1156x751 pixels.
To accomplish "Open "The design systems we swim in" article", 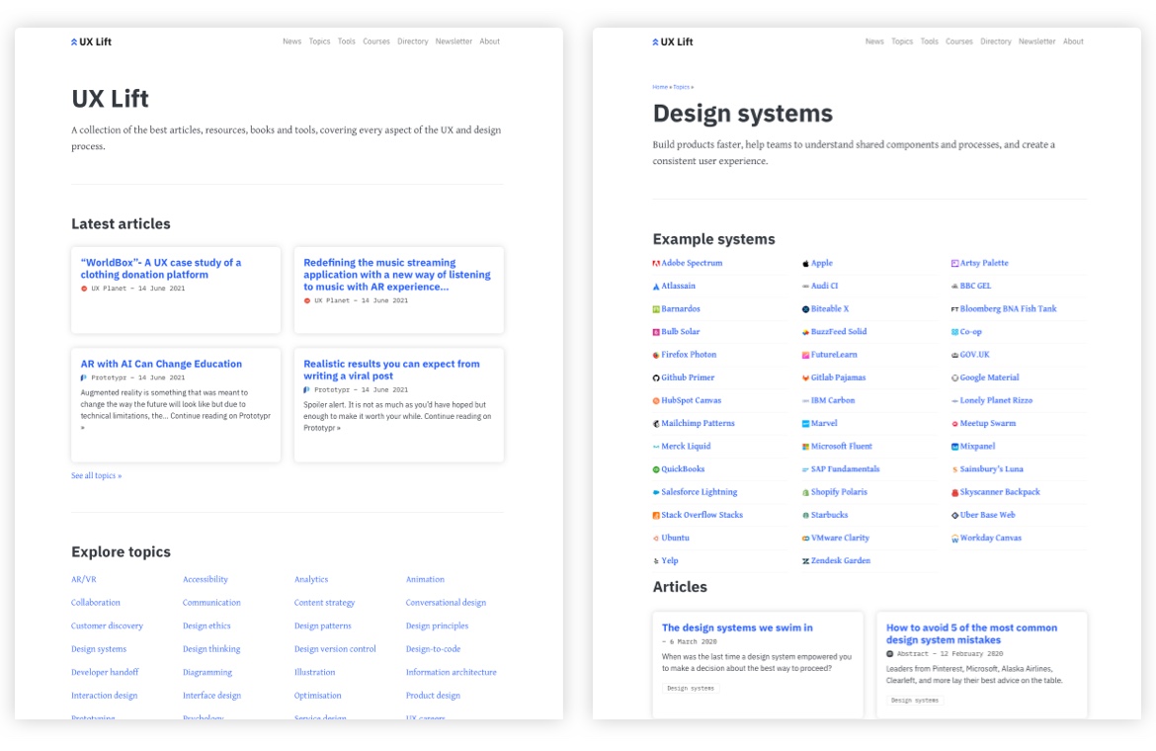I will pyautogui.click(x=737, y=627).
